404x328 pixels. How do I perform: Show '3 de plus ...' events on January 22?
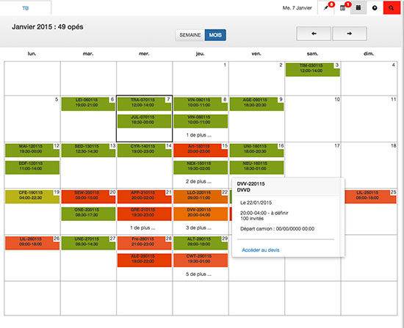[x=198, y=228]
